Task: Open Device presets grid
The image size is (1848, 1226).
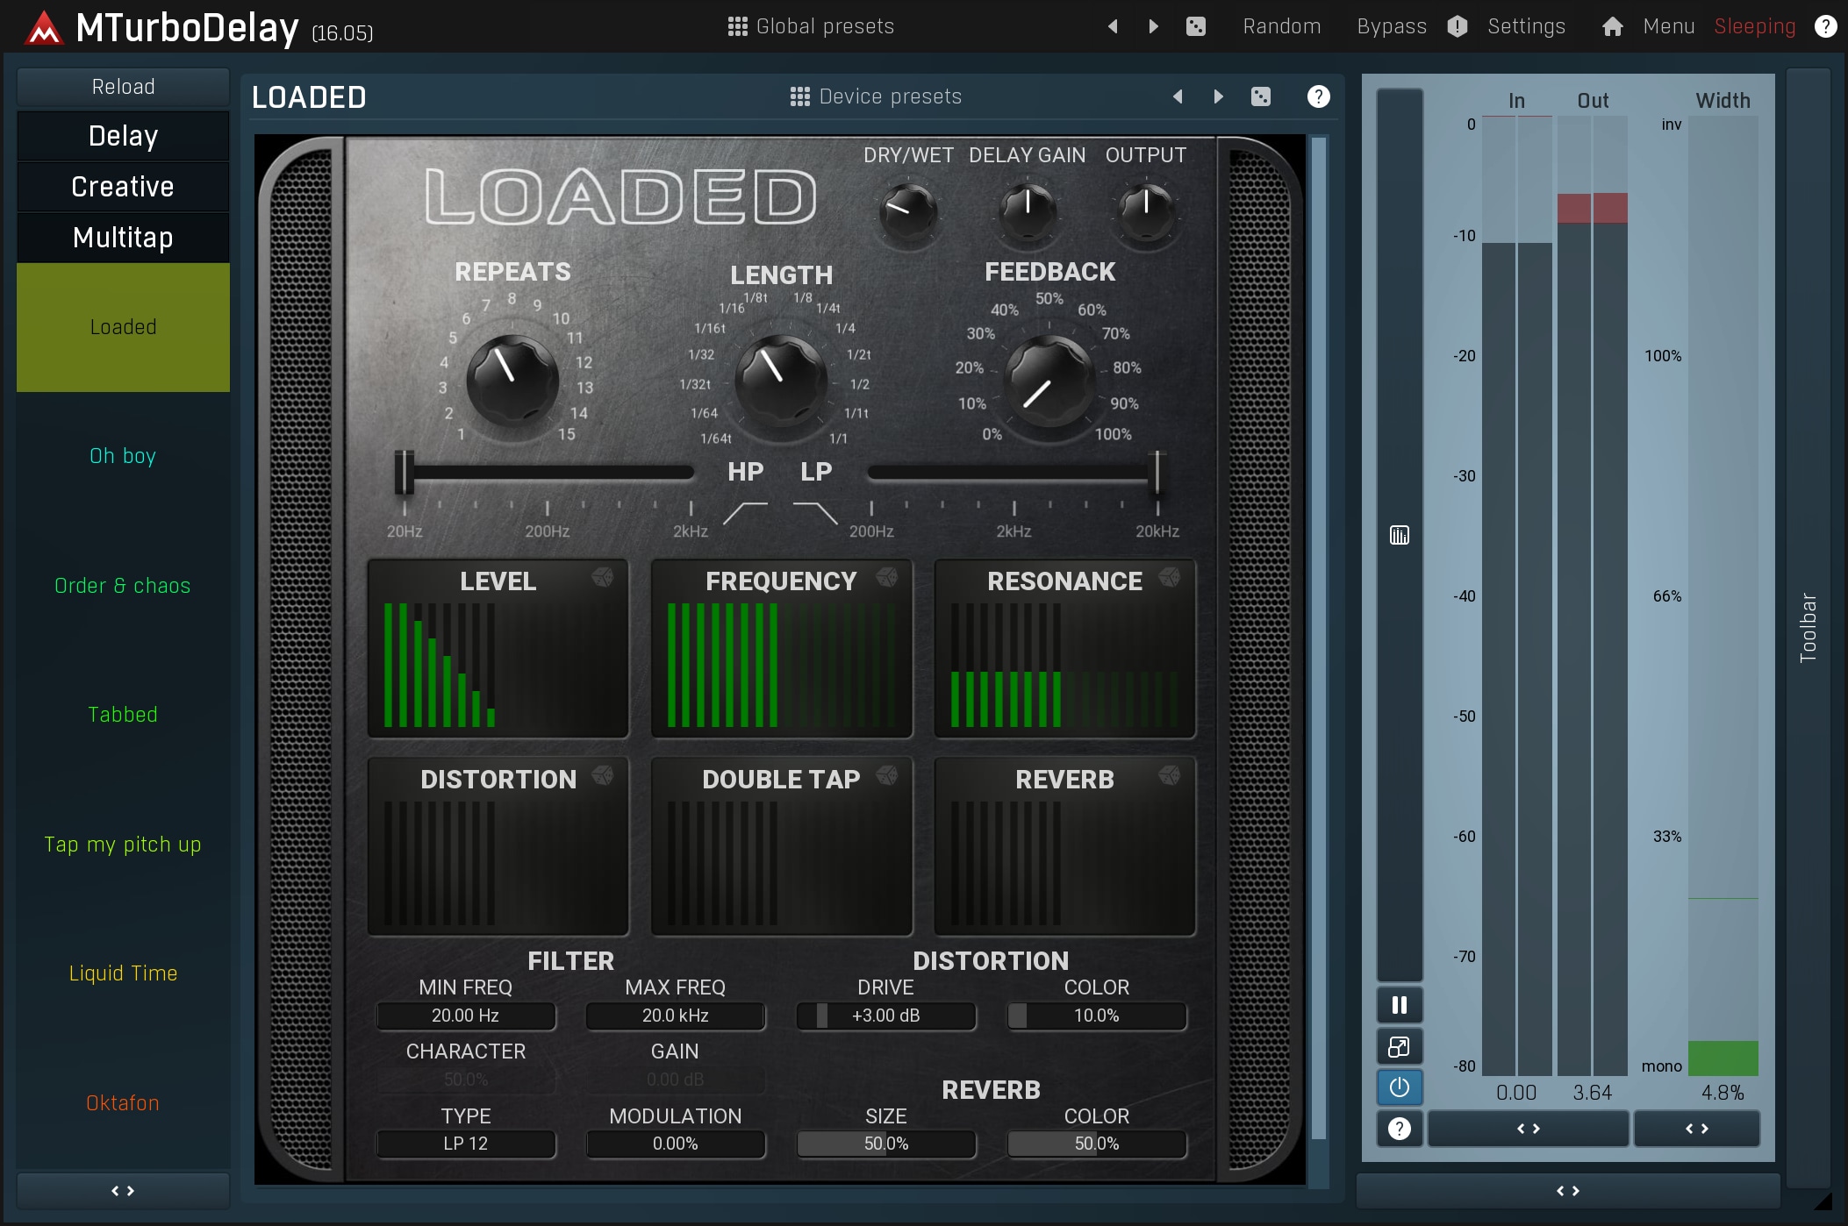Action: (876, 96)
